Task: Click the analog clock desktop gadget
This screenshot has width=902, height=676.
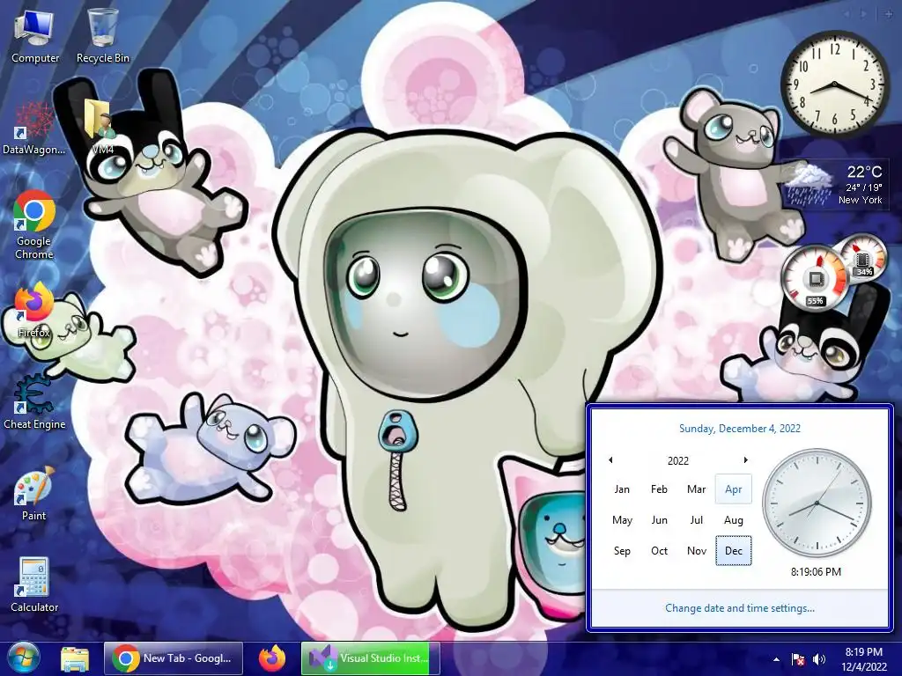Action: tap(834, 84)
